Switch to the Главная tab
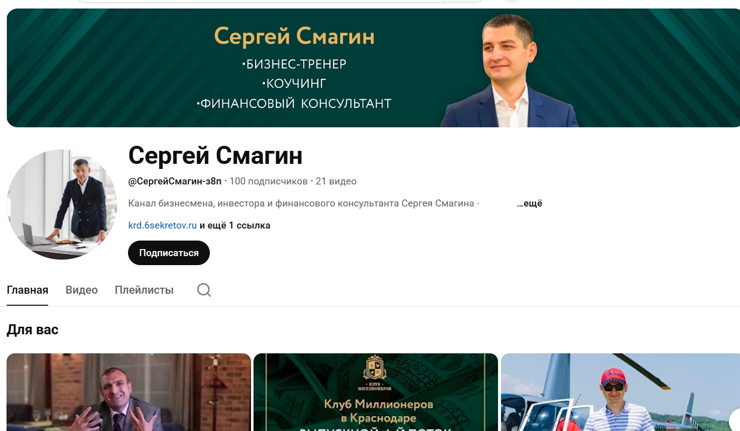Image resolution: width=740 pixels, height=431 pixels. click(28, 290)
